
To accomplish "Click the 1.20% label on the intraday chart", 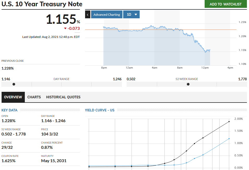I will point(242,36).
